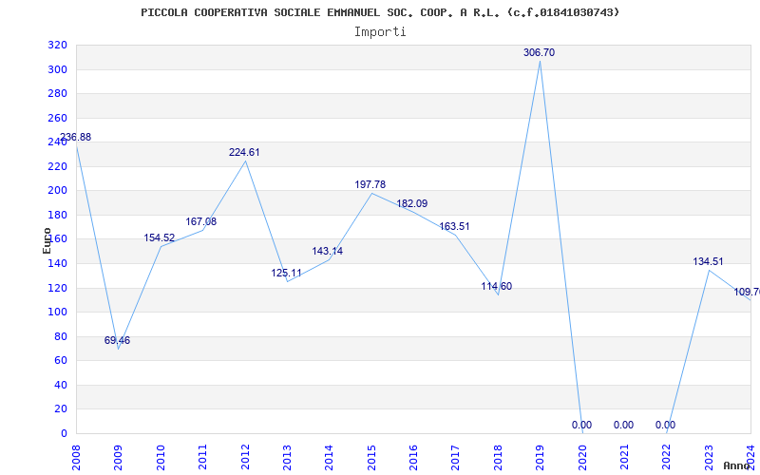Screen dimensions: 760x475
Task: Click the Importi chart subtitle
Action: click(x=380, y=32)
